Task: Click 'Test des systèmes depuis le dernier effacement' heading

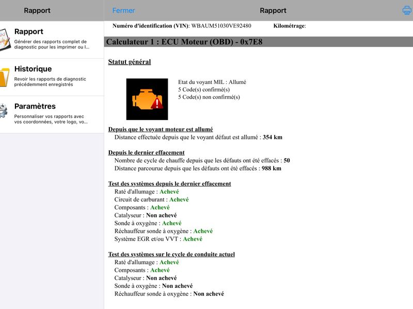Action: [169, 184]
